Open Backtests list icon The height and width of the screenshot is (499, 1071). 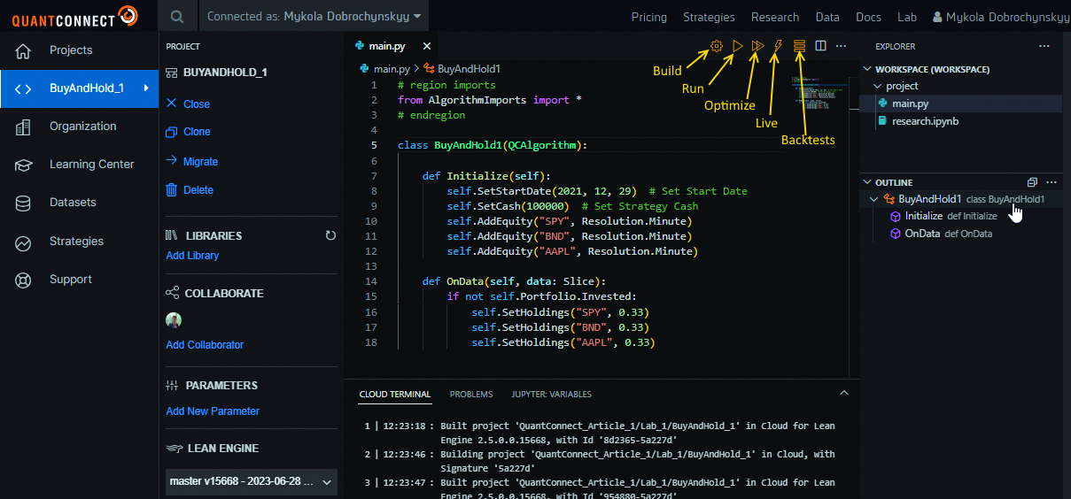(800, 46)
